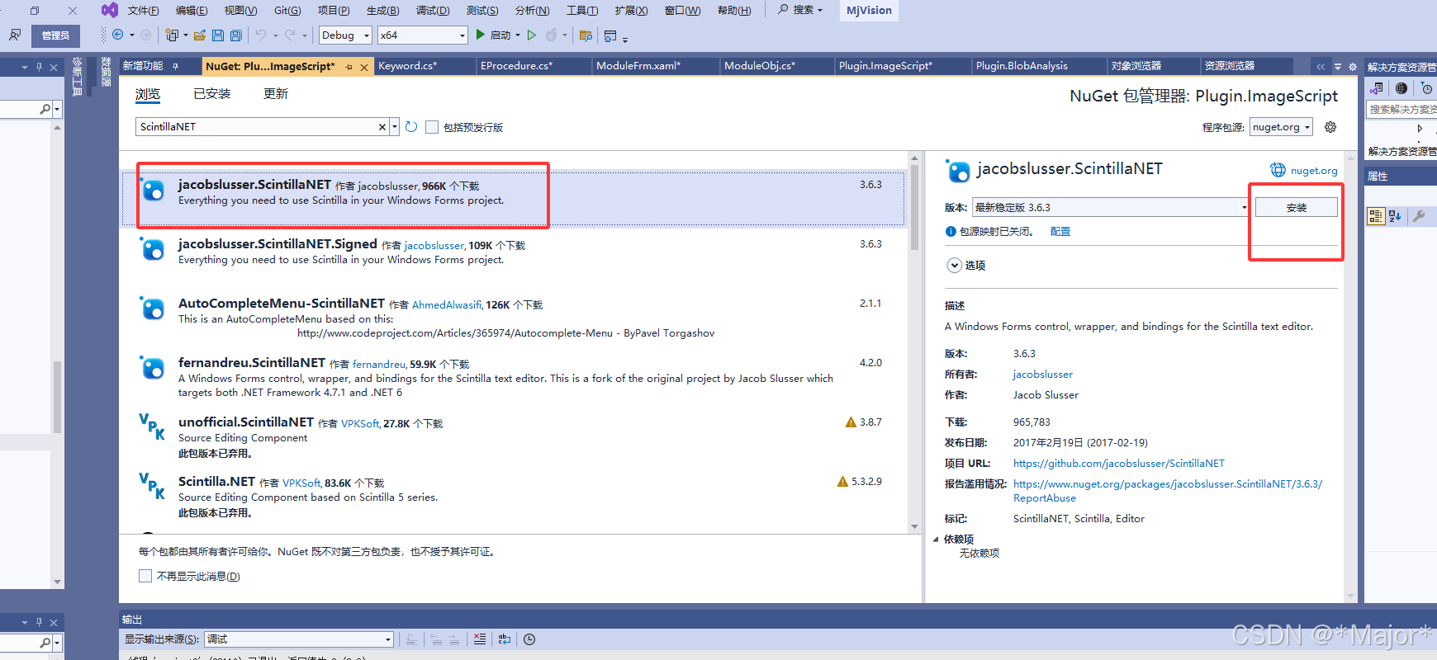Click the Configure package source mapping link
1437x660 pixels.
1060,232
